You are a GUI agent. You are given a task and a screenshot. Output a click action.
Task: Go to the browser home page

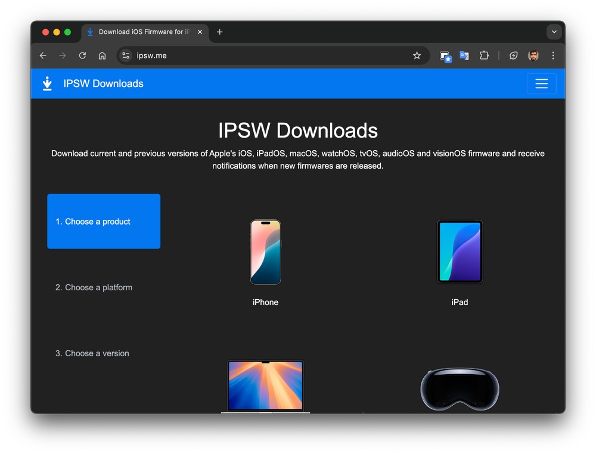pyautogui.click(x=102, y=55)
